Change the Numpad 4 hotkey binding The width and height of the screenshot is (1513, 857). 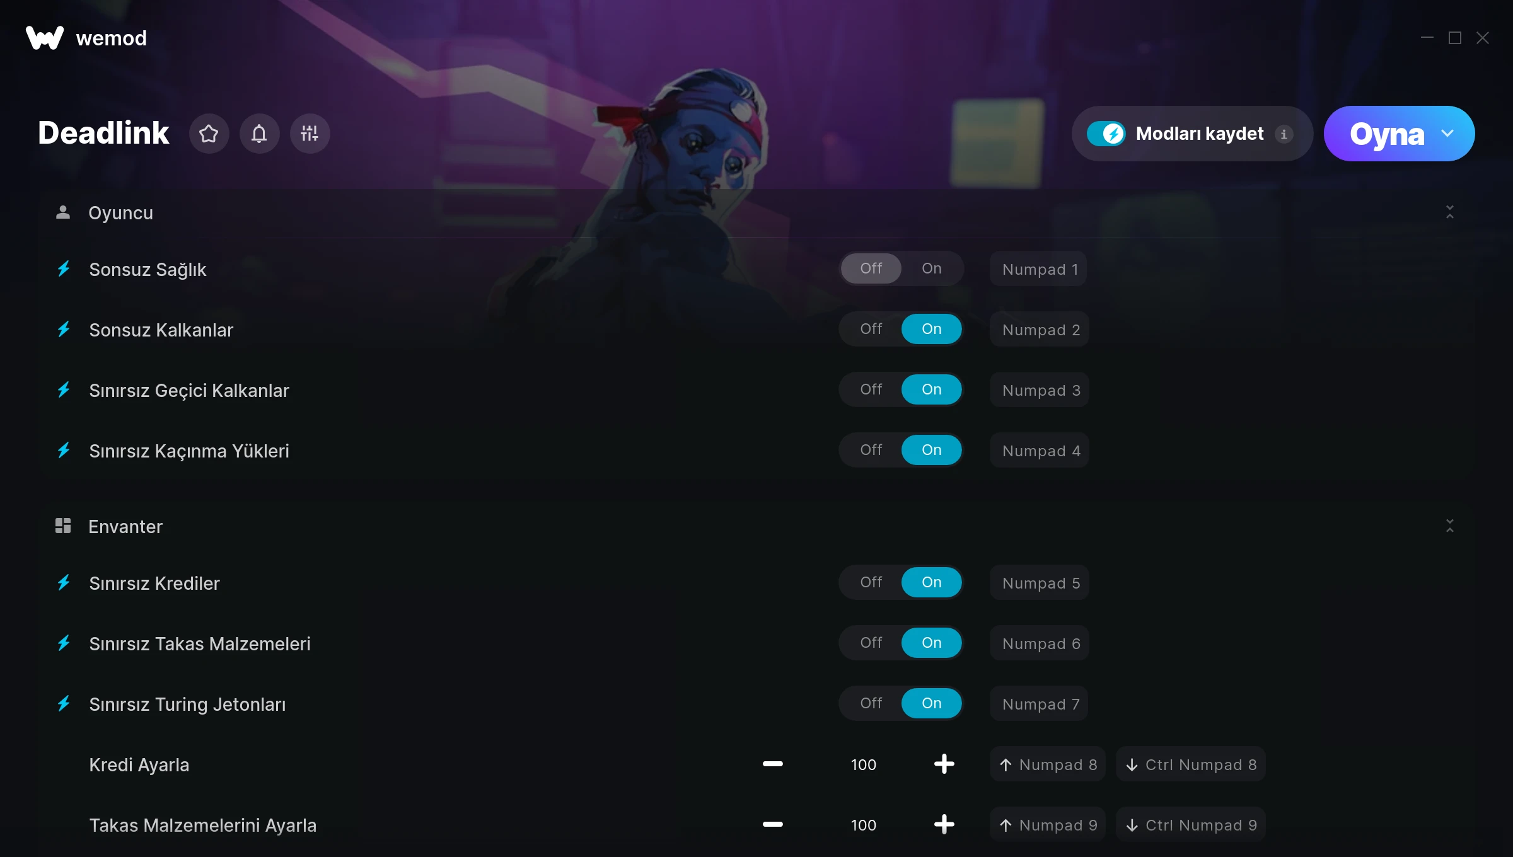[1040, 451]
